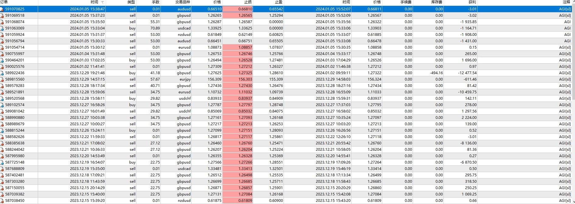
Task: Click the row icon beside order 590464201
Action: click(2, 60)
